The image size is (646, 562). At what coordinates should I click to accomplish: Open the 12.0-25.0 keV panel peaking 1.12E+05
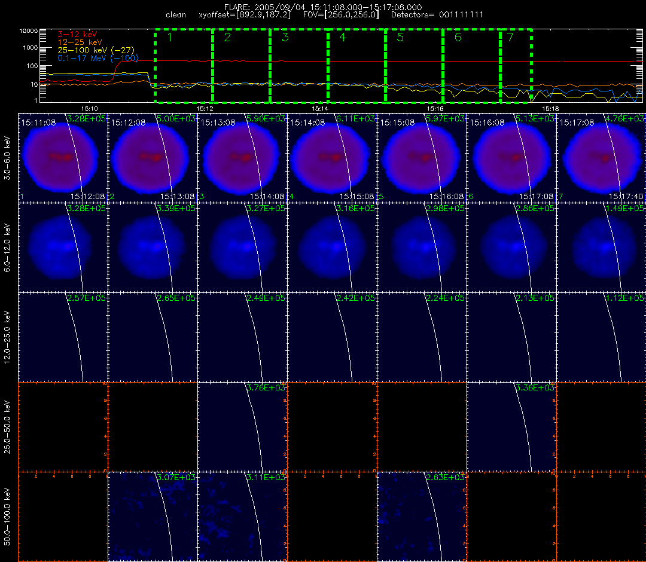click(x=602, y=338)
